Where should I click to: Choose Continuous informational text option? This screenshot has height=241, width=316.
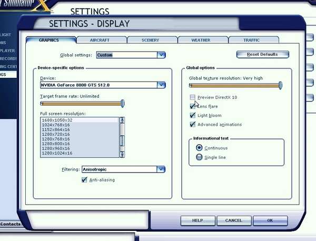coord(199,148)
